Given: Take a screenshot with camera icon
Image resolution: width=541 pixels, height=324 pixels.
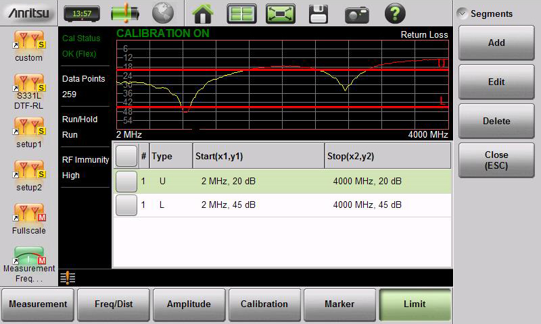Looking at the screenshot, I should [x=356, y=13].
